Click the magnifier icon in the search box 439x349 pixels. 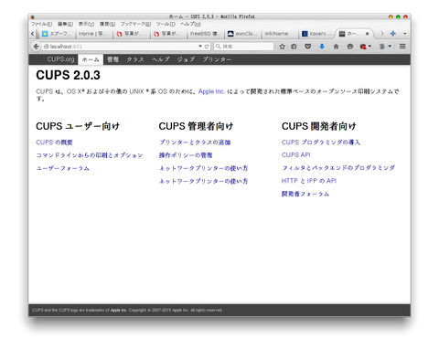click(219, 47)
